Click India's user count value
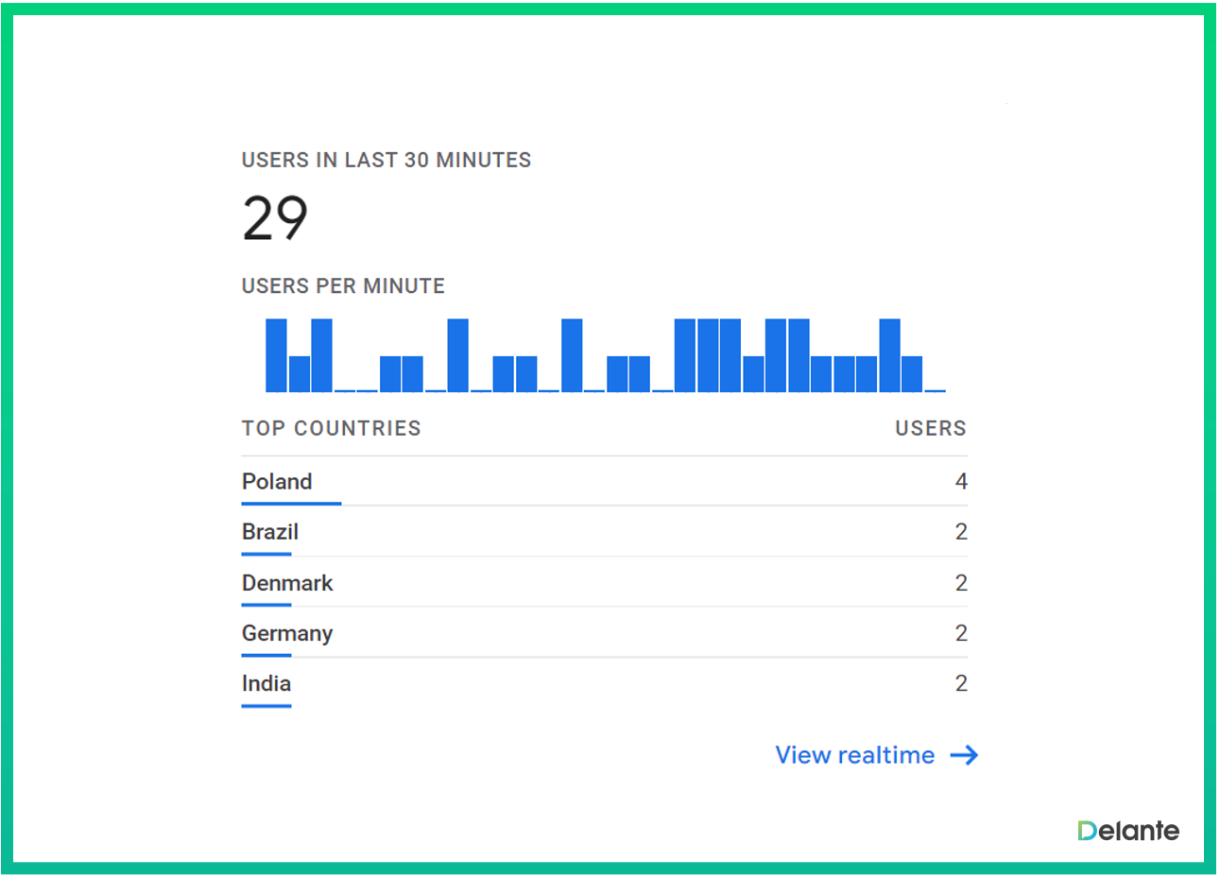The height and width of the screenshot is (876, 1220). click(961, 683)
